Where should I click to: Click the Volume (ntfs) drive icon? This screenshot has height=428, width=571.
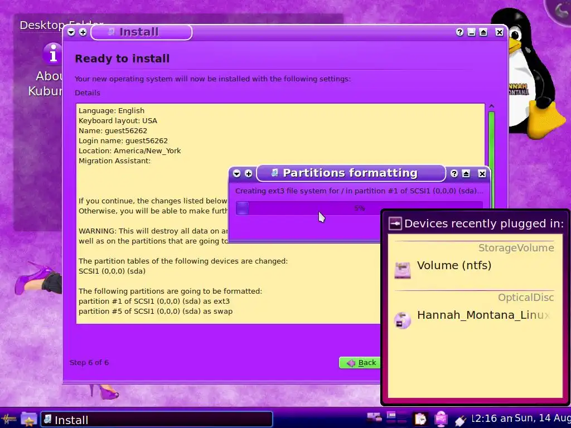[x=403, y=270]
